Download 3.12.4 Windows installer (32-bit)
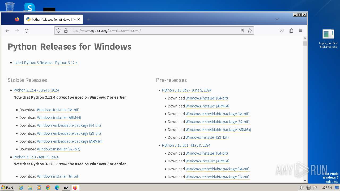Screen dimensions: 340x191 (x=59, y=149)
